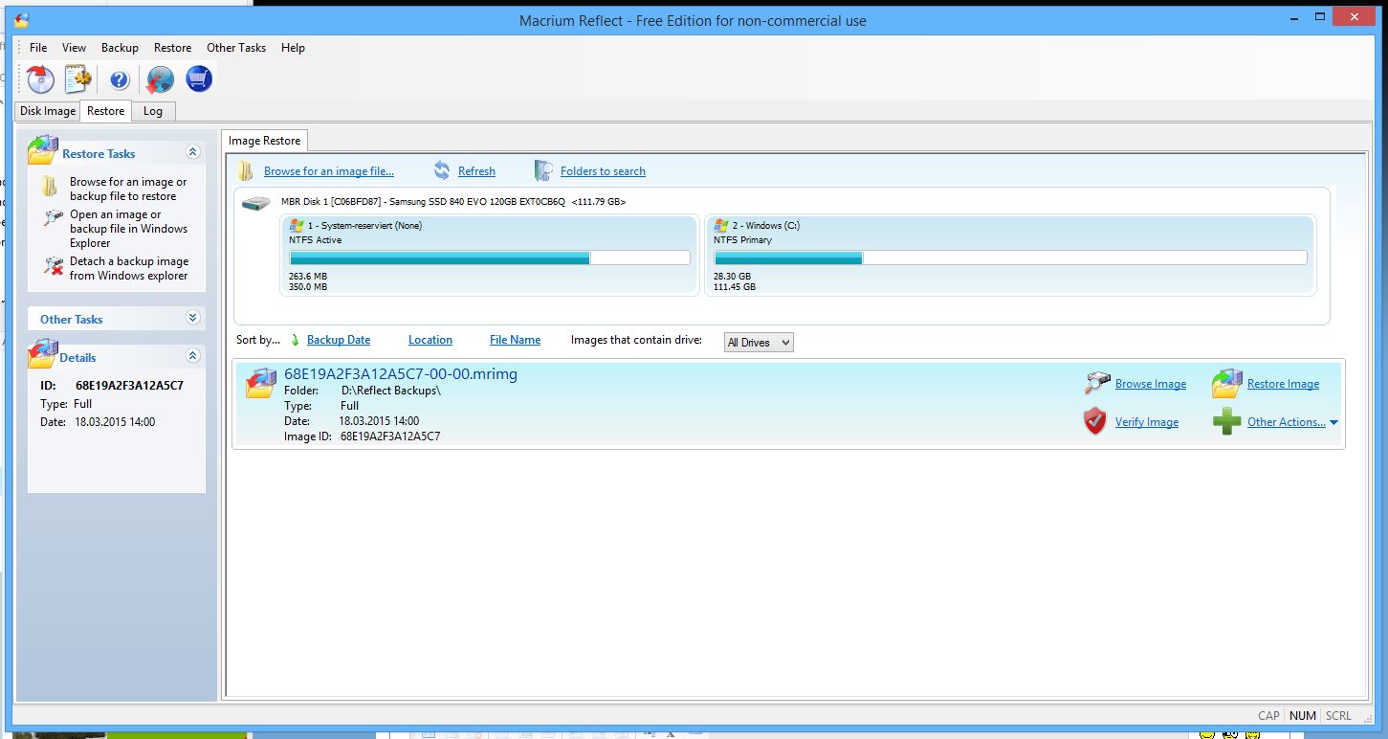The image size is (1388, 739).
Task: Click the SCRL indicator in status bar
Action: point(1338,715)
